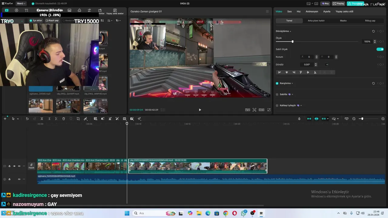Hide the video track with eye icon
Screen dimensions: 388x218
pyautogui.click(x=14, y=166)
